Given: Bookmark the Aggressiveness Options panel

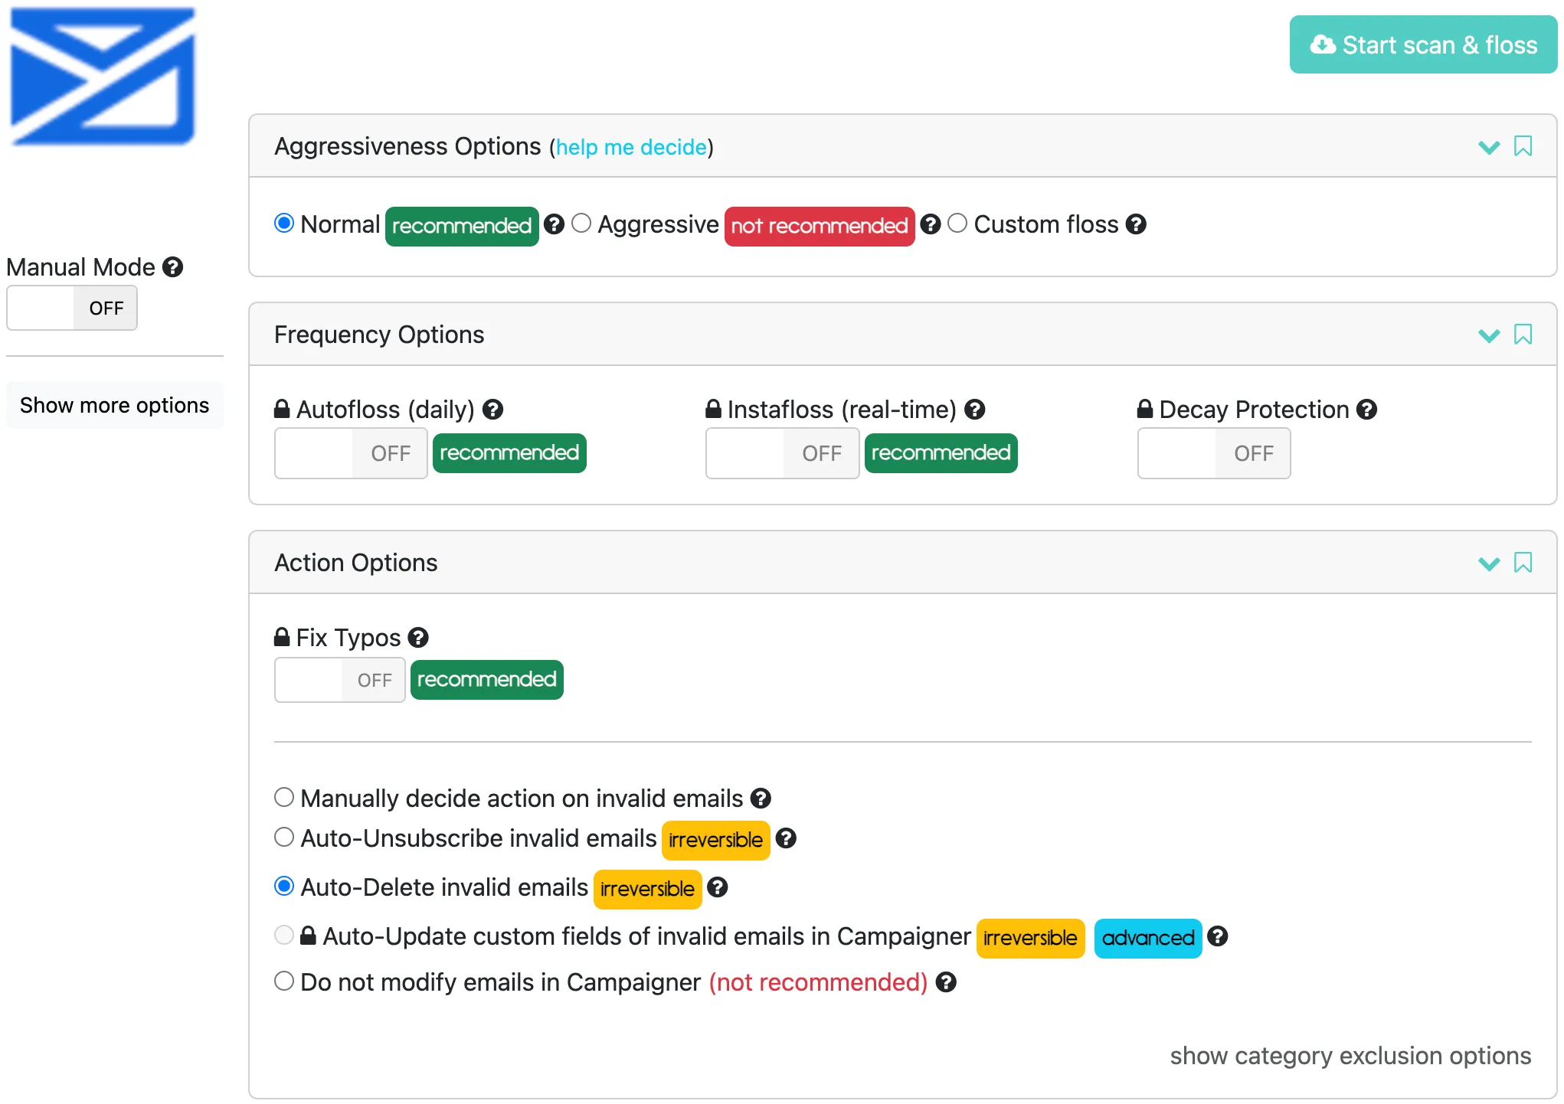Looking at the screenshot, I should 1523,146.
